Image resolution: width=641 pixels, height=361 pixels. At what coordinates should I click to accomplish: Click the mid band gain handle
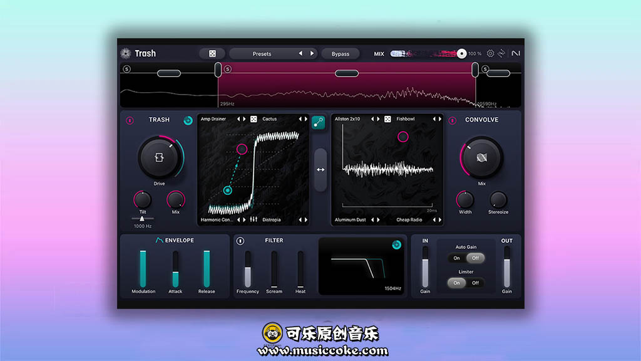347,73
